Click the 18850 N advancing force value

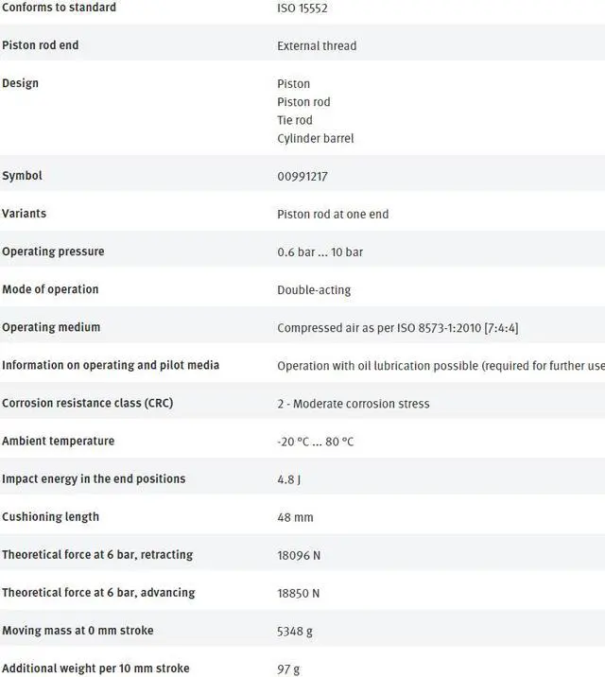tap(299, 593)
